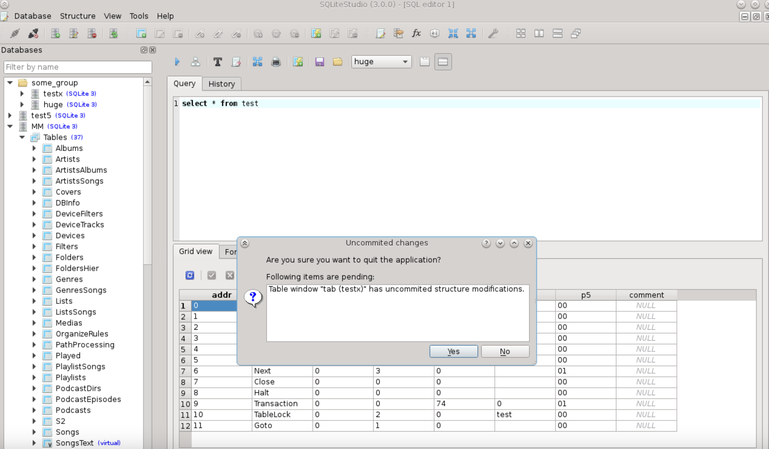
Task: Expand the SongsText virtual table node
Action: (34, 443)
